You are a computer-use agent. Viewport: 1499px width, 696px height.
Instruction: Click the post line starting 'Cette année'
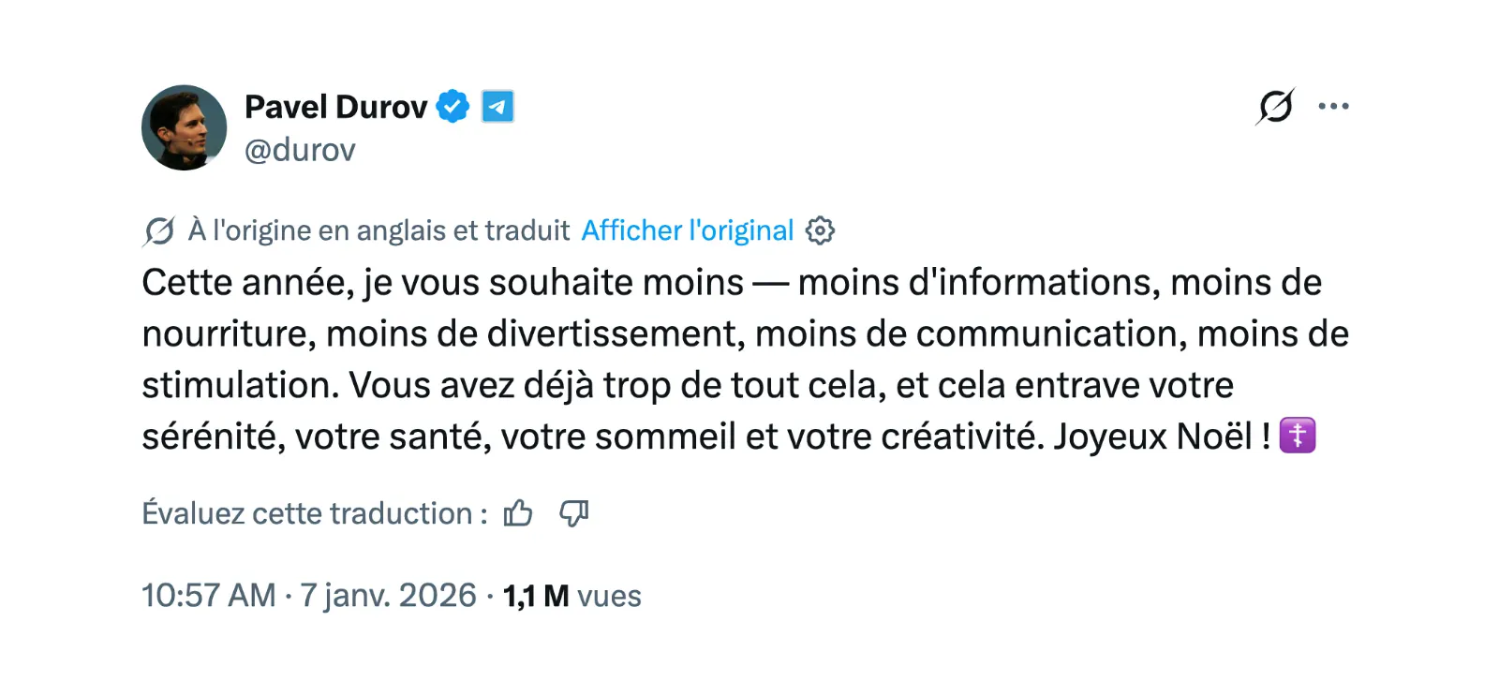[x=732, y=283]
